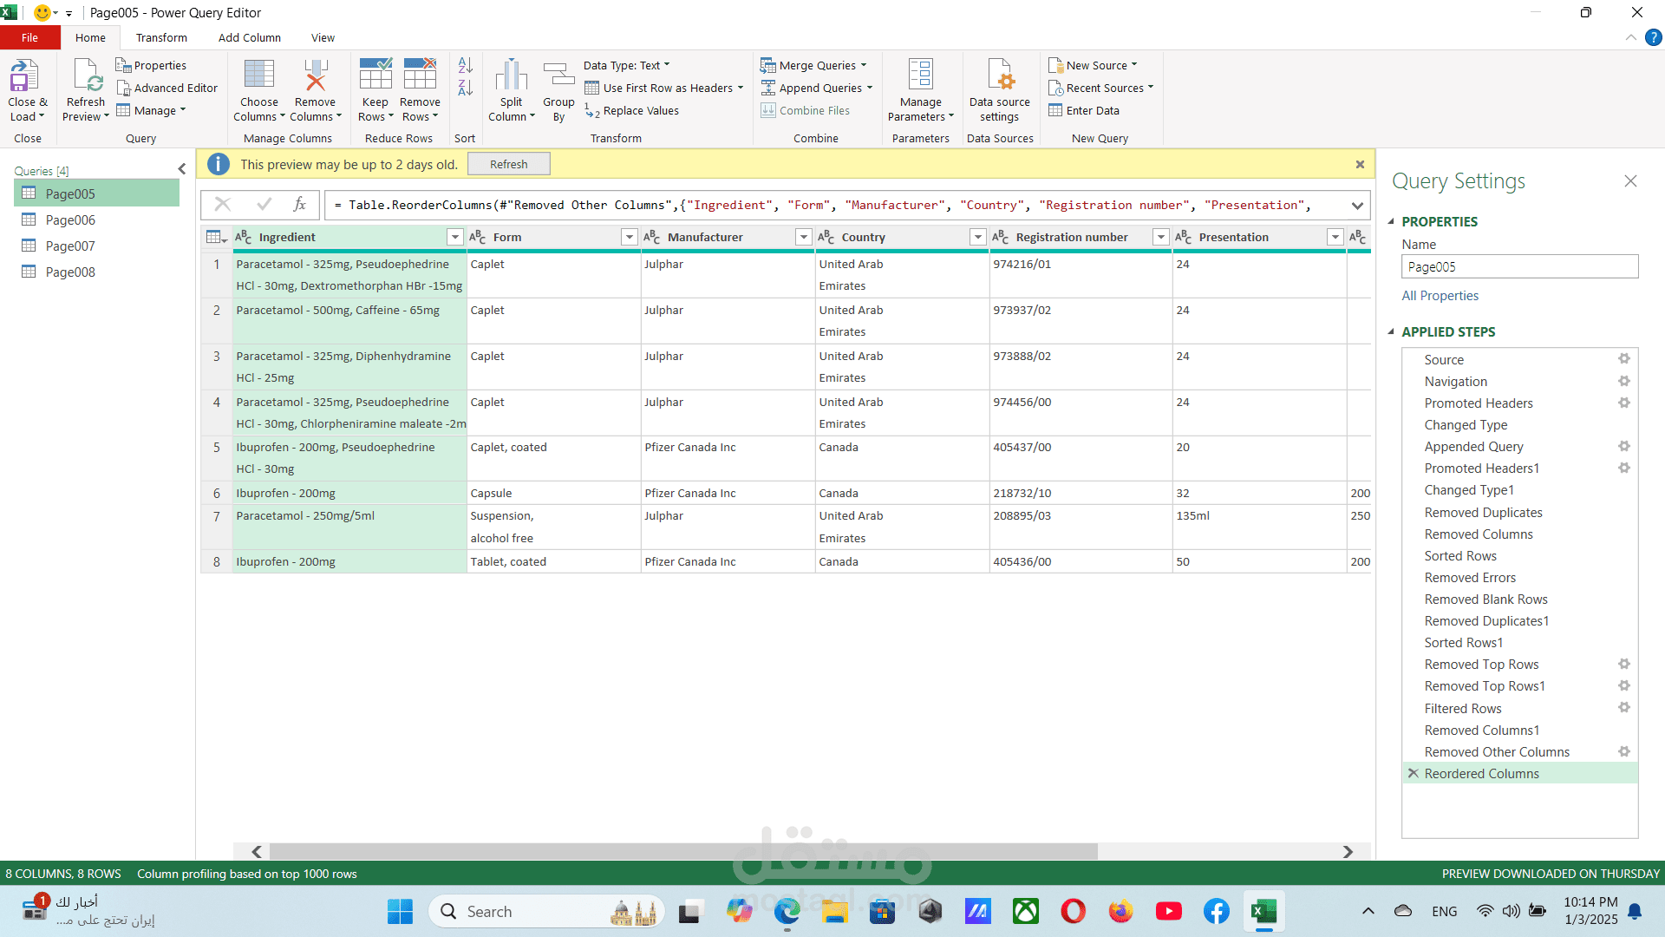Open Microsoft Edge from taskbar
Screen dimensions: 1665x937
[x=787, y=911]
